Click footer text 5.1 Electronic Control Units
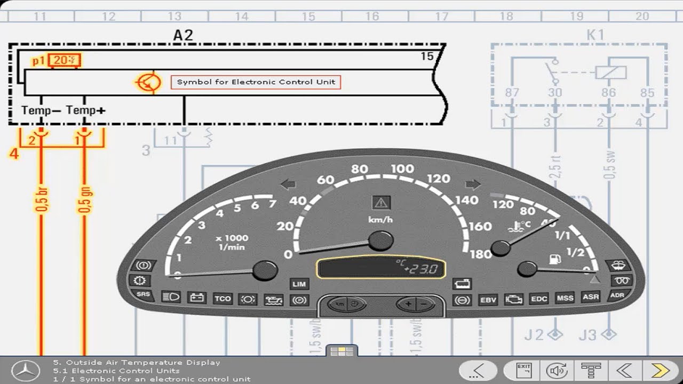 [x=116, y=371]
